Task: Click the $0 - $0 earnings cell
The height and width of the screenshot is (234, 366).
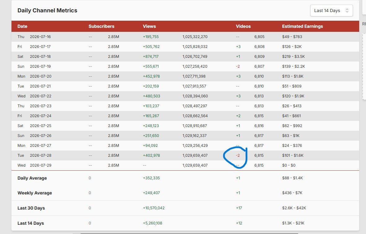Action: click(x=289, y=165)
